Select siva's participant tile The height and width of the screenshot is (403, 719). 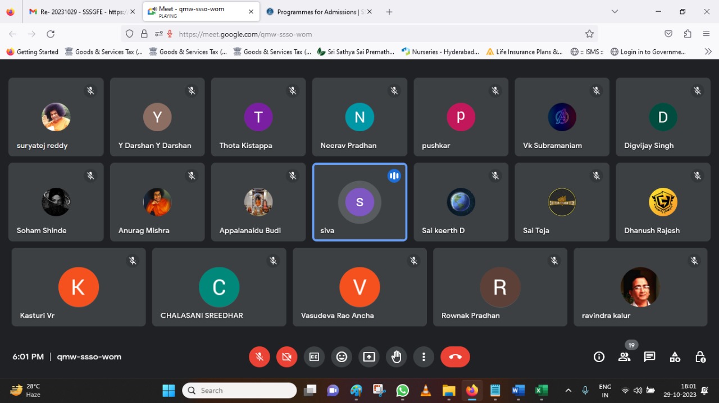pyautogui.click(x=359, y=202)
